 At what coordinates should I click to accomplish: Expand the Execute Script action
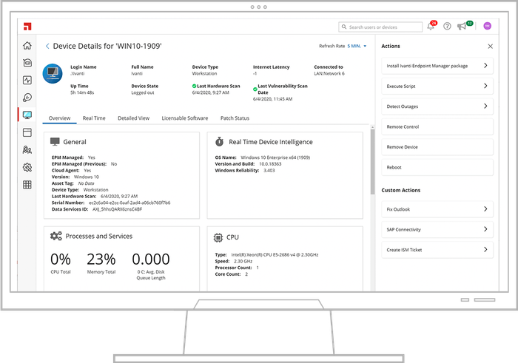[437, 86]
